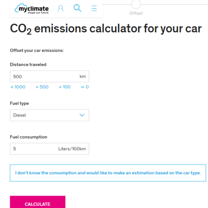Click the CO2 emissions calculator heading
The width and height of the screenshot is (208, 208).
click(106, 29)
